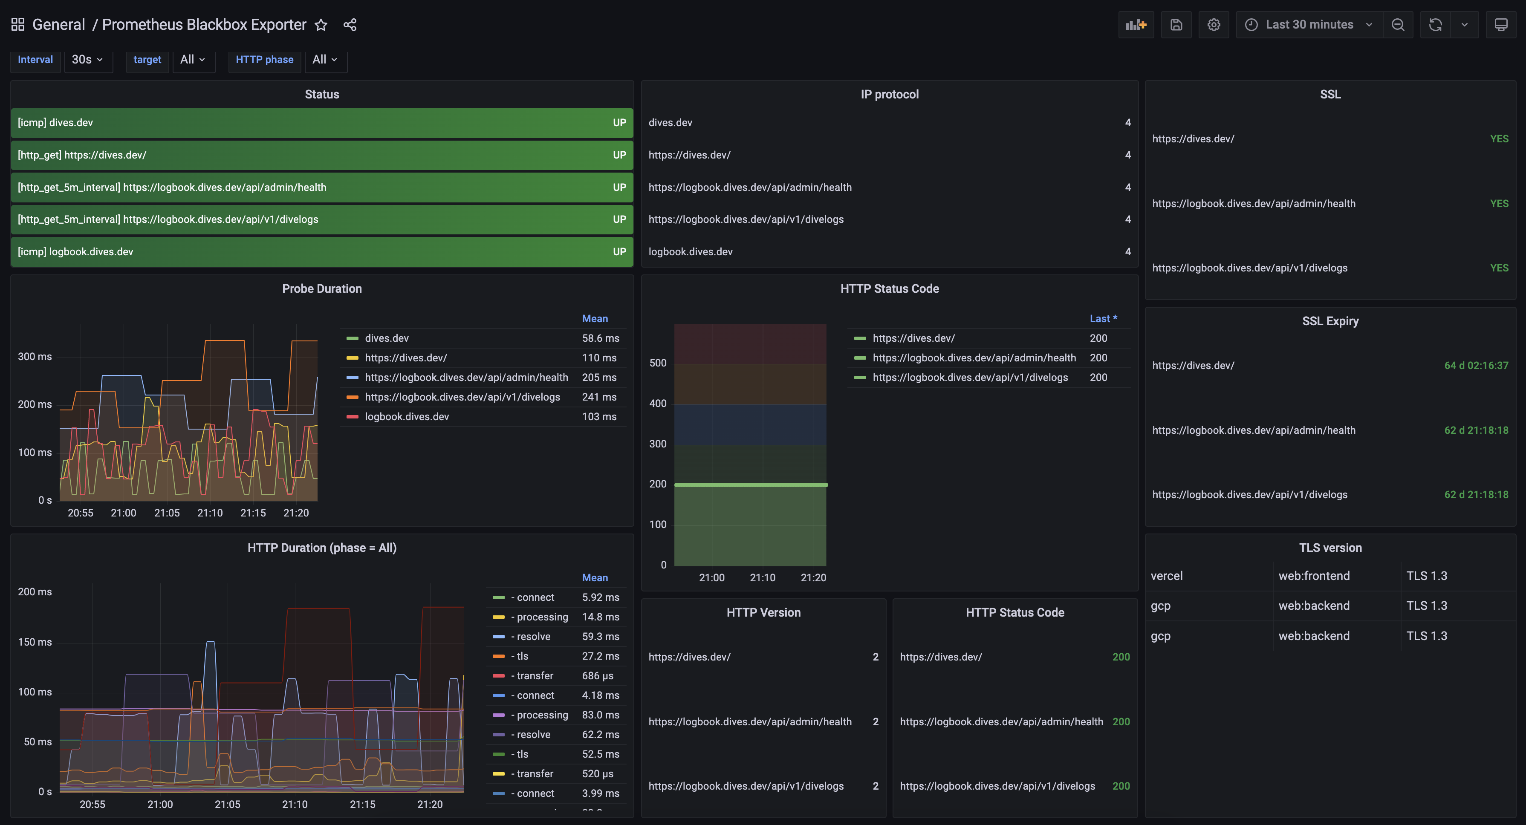Image resolution: width=1526 pixels, height=825 pixels.
Task: Zoom out the time range
Action: pos(1397,25)
